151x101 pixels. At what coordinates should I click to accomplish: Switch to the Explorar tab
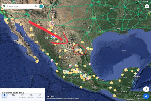click(4, 96)
